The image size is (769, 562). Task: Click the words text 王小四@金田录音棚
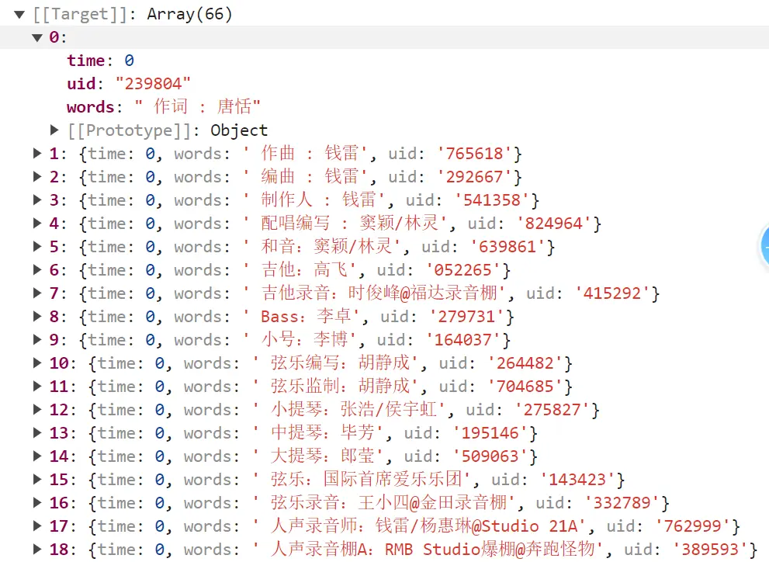[432, 503]
